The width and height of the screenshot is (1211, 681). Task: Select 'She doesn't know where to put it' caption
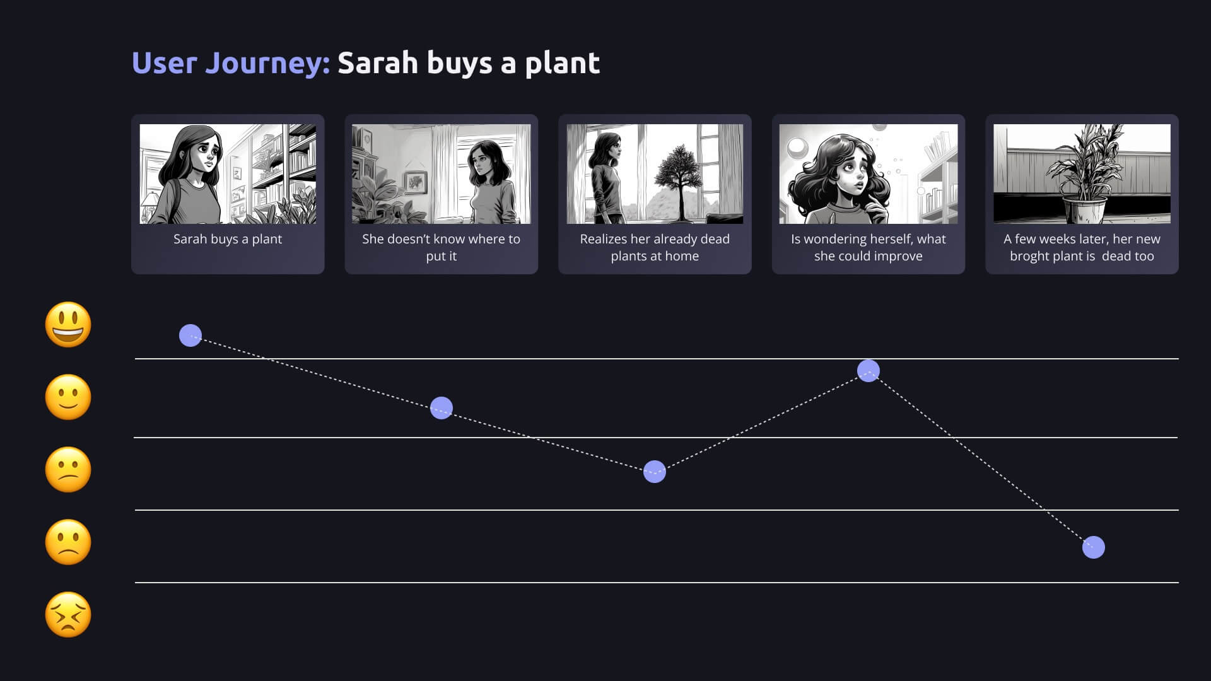(x=442, y=247)
